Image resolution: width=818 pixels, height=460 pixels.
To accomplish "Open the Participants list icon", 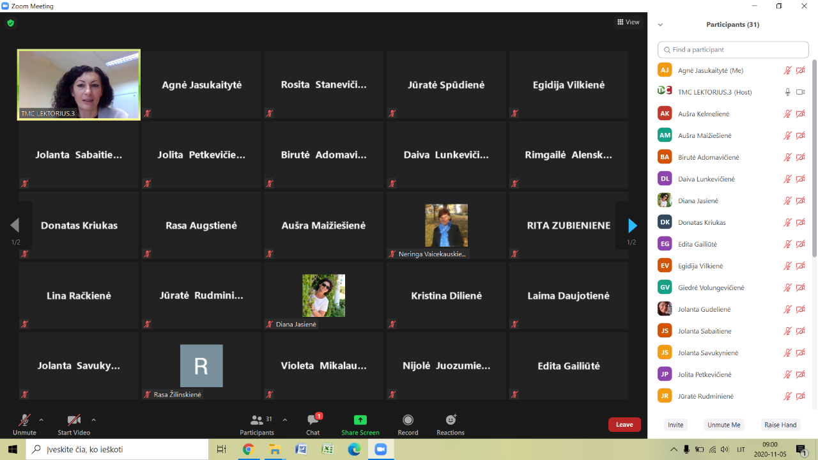I will 257,420.
